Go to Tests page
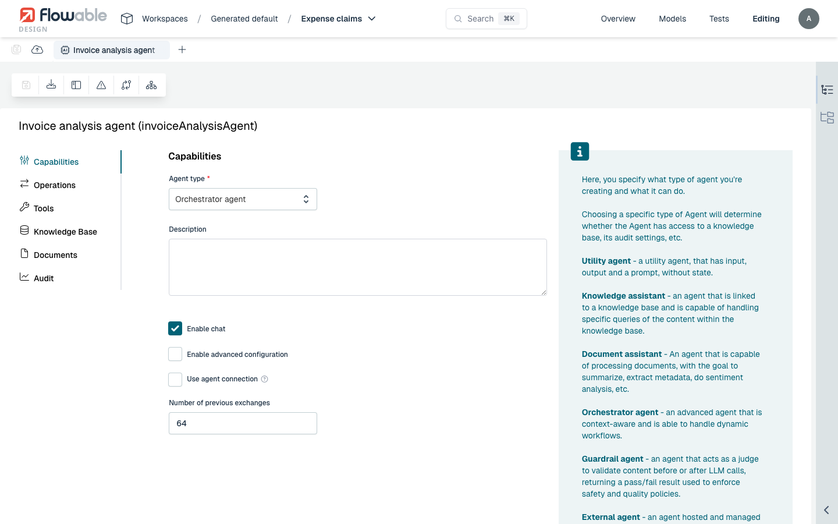838x524 pixels. [x=719, y=19]
